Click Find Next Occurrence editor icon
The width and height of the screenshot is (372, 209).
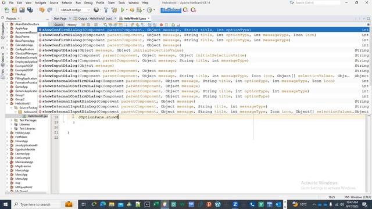tap(115, 24)
